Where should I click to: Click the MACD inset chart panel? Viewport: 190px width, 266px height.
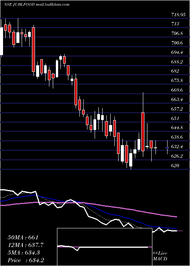click(104, 247)
